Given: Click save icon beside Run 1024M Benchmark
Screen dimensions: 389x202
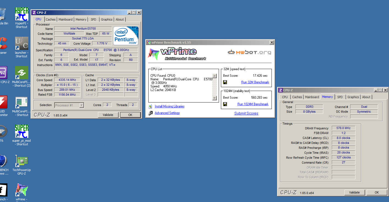Looking at the screenshot, I should coord(225,104).
